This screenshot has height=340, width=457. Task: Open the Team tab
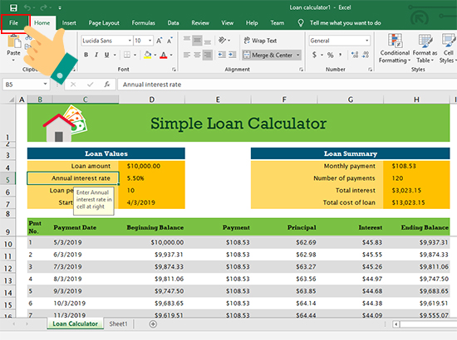click(x=277, y=22)
